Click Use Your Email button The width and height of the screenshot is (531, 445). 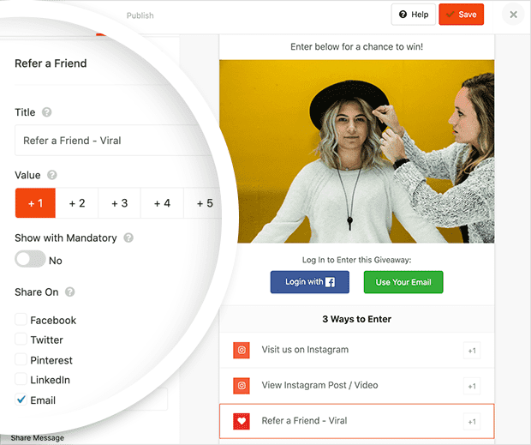(403, 282)
